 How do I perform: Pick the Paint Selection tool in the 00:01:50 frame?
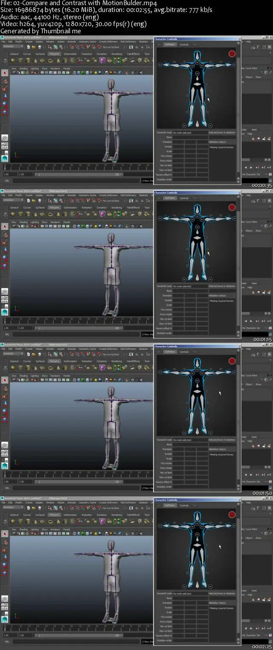5,396
